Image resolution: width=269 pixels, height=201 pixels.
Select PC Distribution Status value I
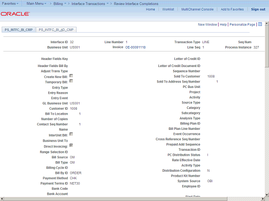tap(208, 155)
